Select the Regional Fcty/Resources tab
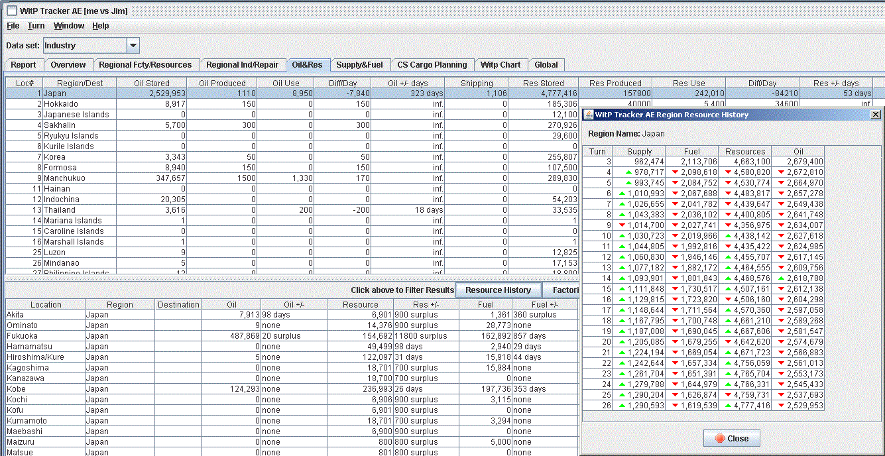 pos(145,65)
